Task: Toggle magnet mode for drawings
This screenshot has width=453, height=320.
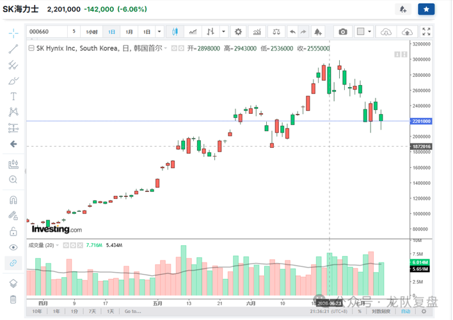Action: pyautogui.click(x=13, y=200)
